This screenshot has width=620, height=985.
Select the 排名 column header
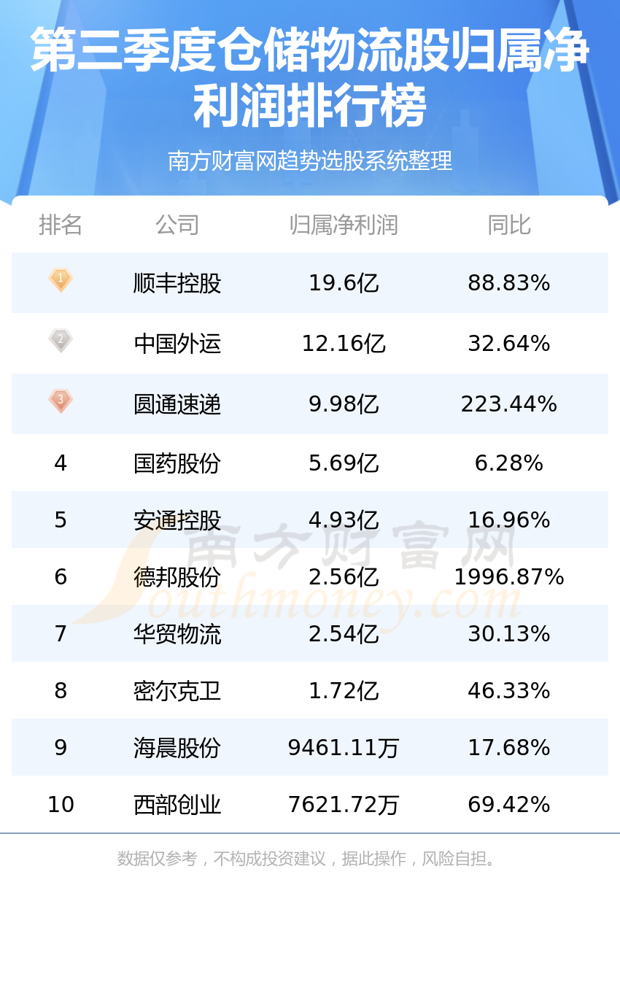[x=61, y=225]
